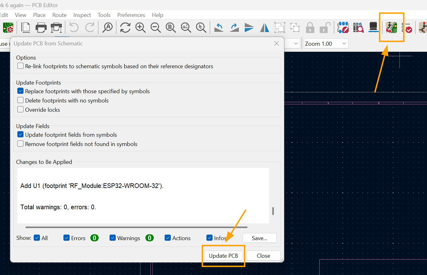
Task: Uncheck the Warnings filter in Show row
Action: tap(113, 238)
